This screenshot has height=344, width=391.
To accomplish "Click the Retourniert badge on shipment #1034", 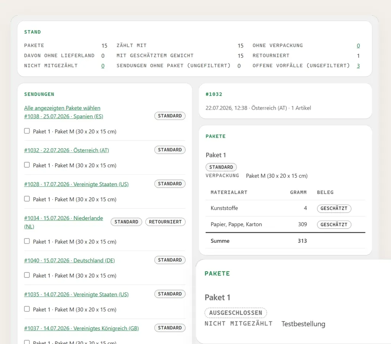I will [x=165, y=222].
